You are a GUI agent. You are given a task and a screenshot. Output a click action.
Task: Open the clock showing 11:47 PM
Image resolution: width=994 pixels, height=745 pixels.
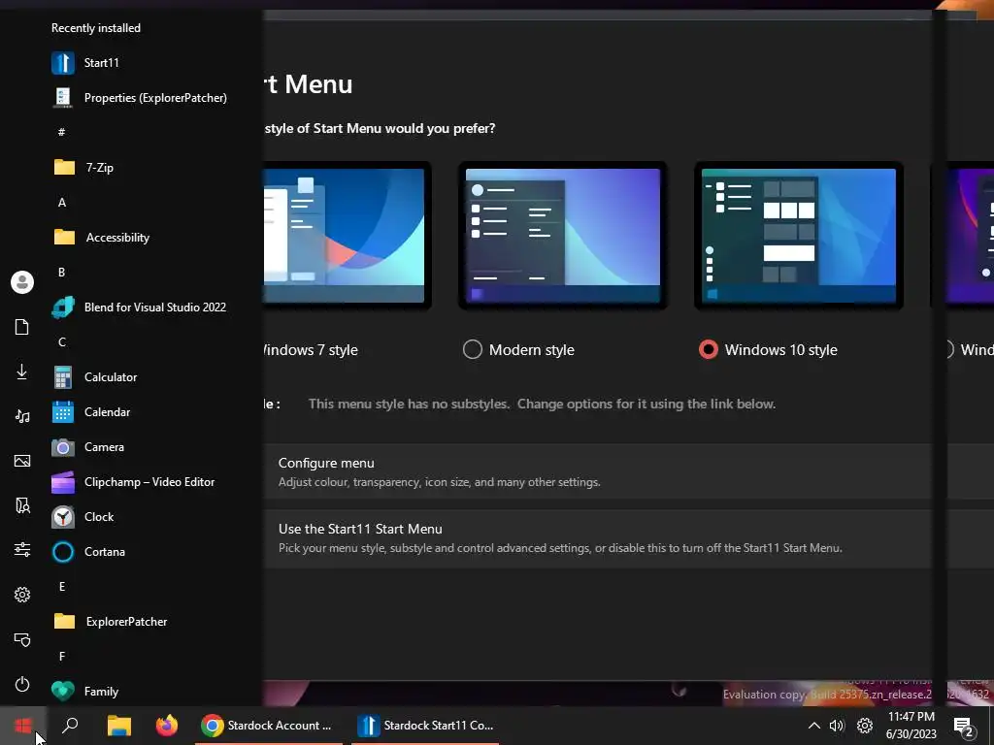(911, 726)
